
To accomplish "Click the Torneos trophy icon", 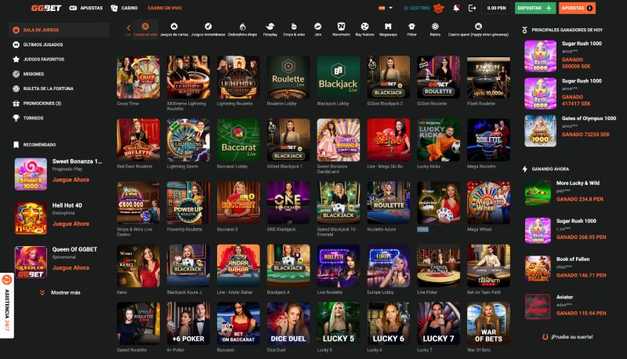I will coord(16,118).
